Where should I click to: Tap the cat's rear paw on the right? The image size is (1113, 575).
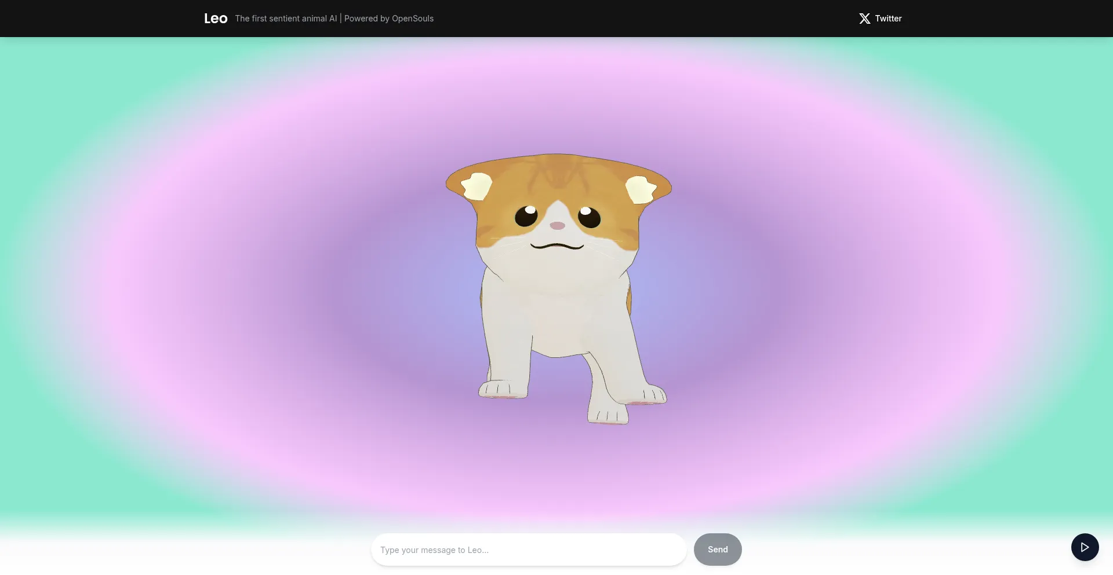pos(650,395)
